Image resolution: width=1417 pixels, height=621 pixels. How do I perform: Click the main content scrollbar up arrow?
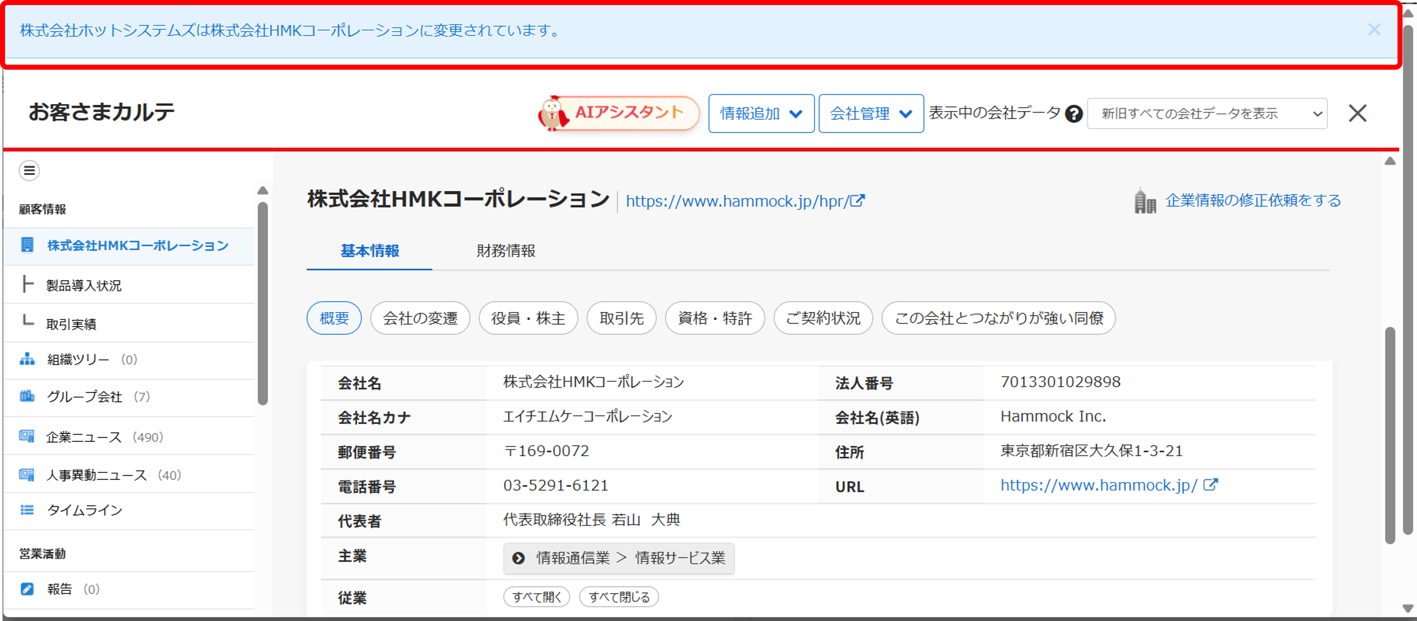coord(1390,161)
